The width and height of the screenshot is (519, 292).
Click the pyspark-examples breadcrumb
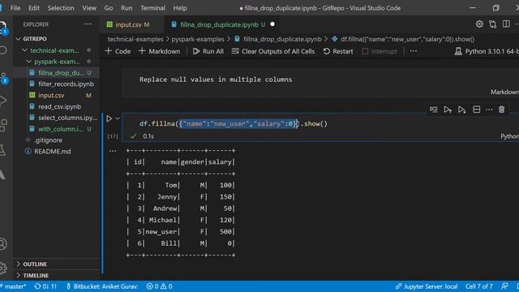pyautogui.click(x=198, y=39)
